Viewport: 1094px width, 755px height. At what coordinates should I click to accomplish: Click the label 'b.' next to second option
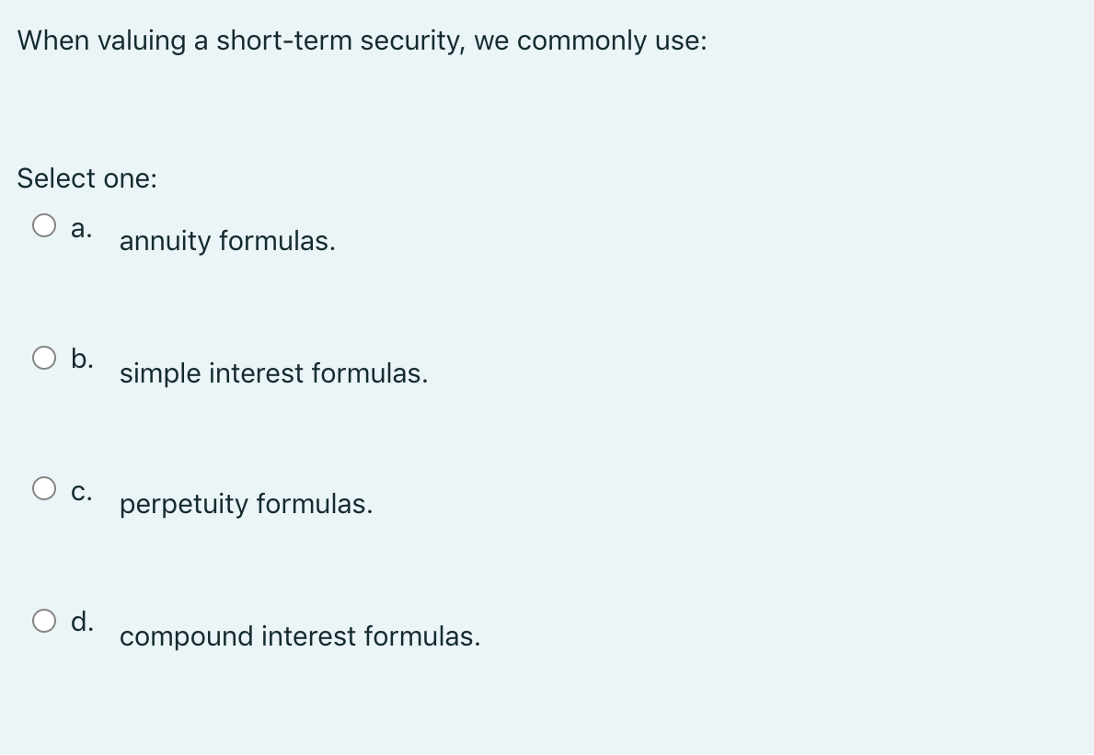pyautogui.click(x=84, y=359)
